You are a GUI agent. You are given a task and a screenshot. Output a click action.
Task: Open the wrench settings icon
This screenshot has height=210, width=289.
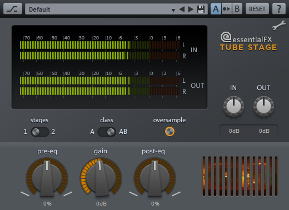pos(278,25)
